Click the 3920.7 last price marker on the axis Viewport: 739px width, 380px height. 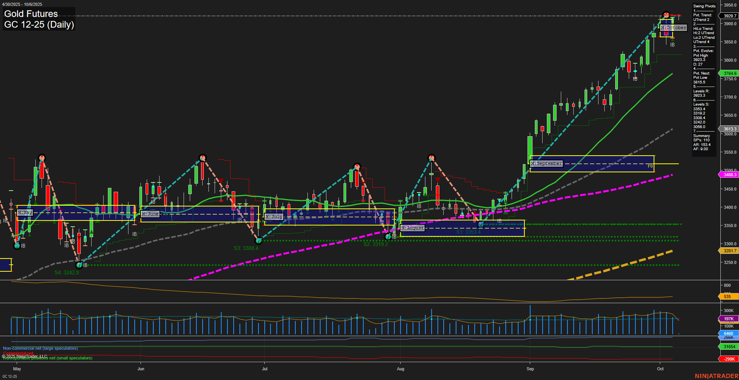[729, 16]
